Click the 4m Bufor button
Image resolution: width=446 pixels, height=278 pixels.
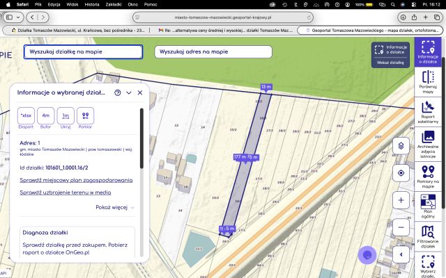(x=45, y=116)
